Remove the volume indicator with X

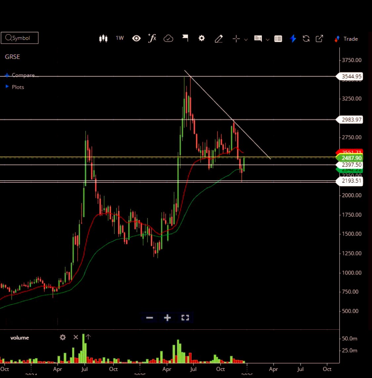coord(75,337)
